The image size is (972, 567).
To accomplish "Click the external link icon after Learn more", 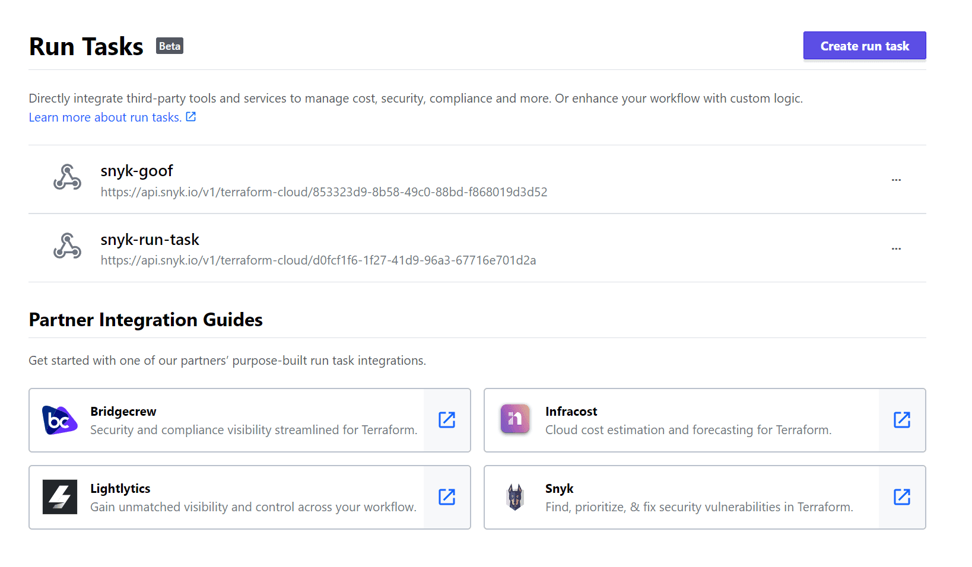I will coord(191,117).
